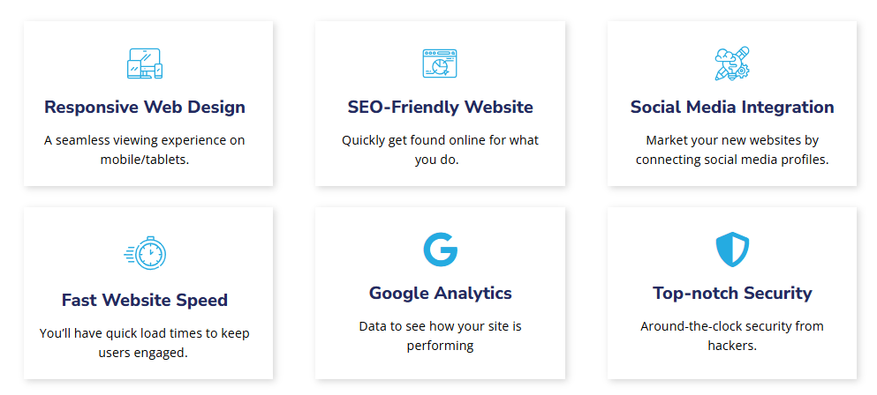Click the blue security shield icon

click(x=732, y=250)
